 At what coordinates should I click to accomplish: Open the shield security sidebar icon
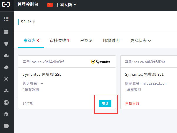(6, 44)
